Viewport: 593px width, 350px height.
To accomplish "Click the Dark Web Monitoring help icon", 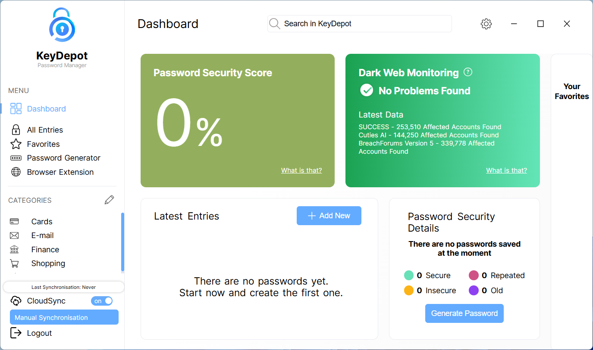I will (x=468, y=72).
